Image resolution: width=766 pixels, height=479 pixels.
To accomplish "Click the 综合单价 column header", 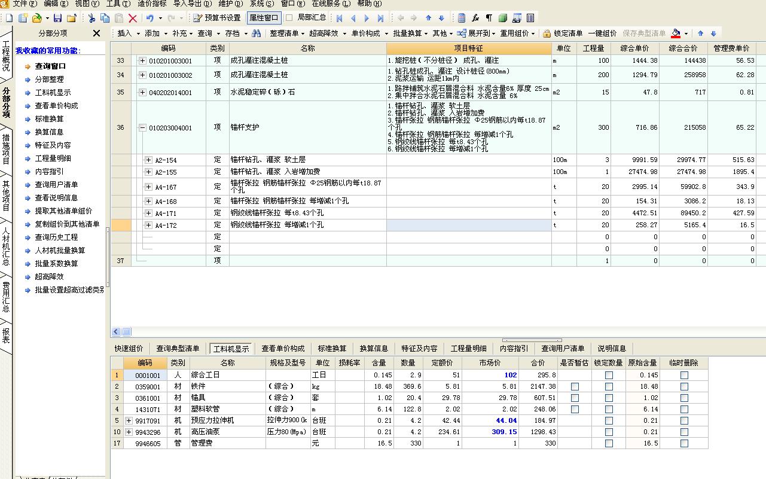I will pyautogui.click(x=636, y=48).
